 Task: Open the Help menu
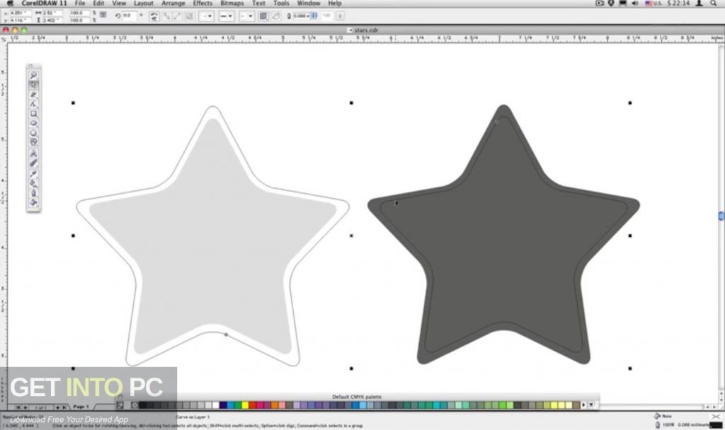(x=335, y=4)
